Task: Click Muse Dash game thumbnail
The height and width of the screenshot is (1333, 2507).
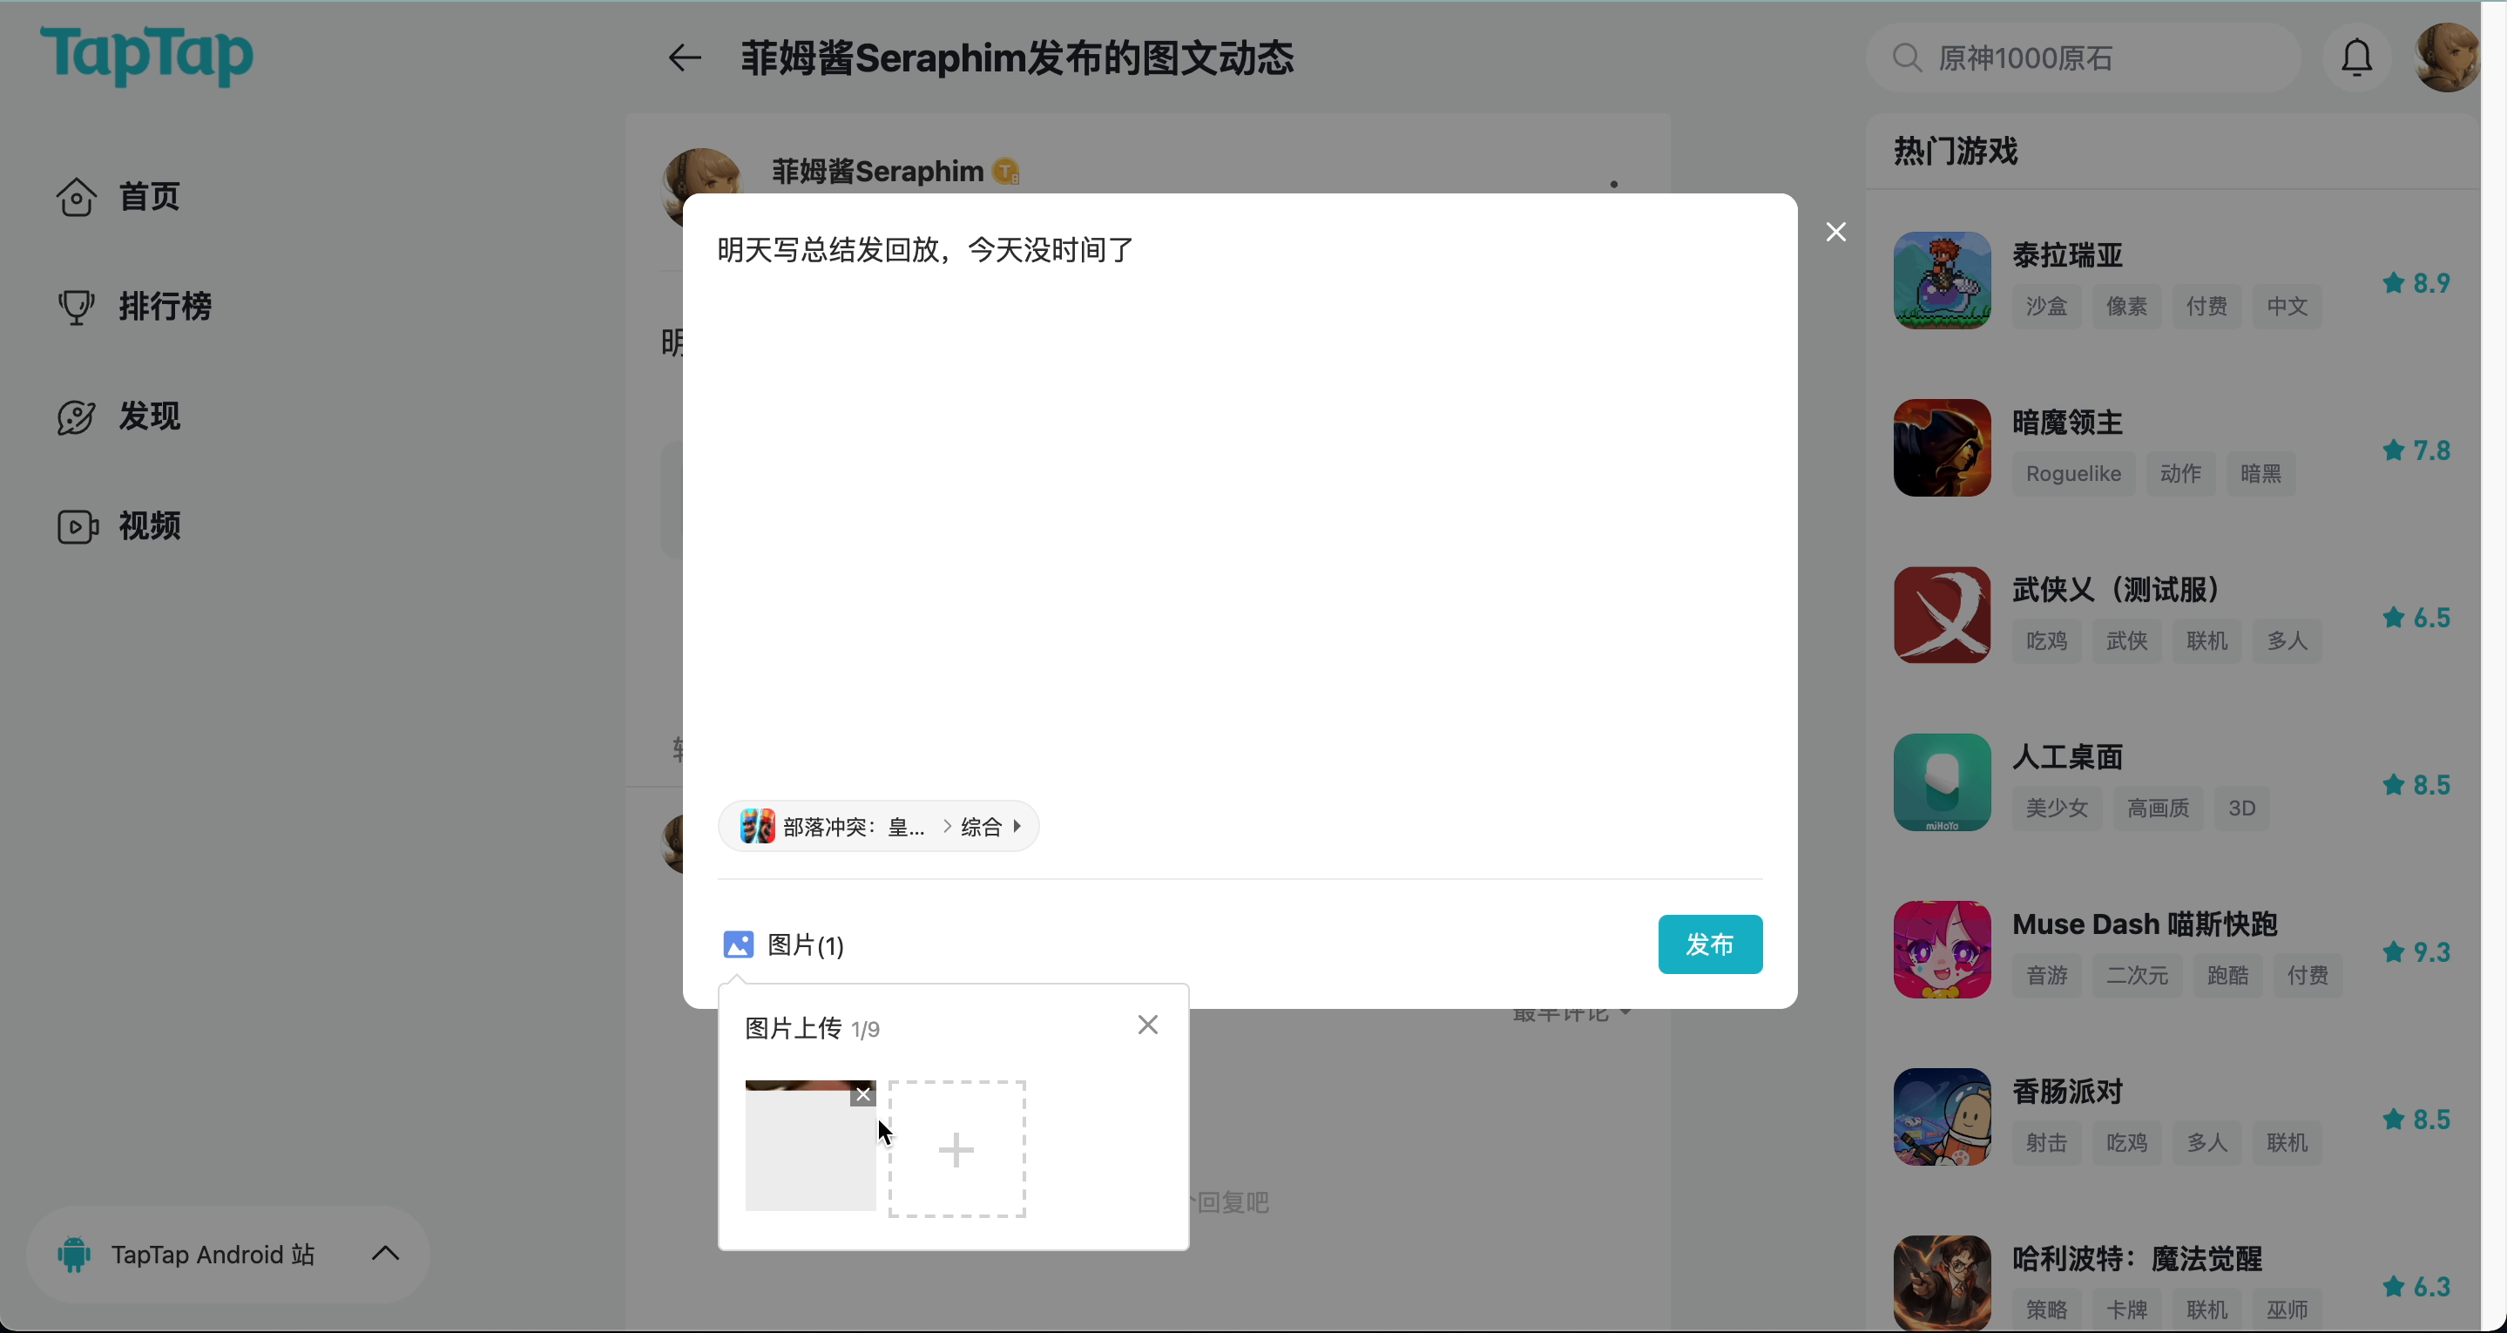Action: point(1942,950)
